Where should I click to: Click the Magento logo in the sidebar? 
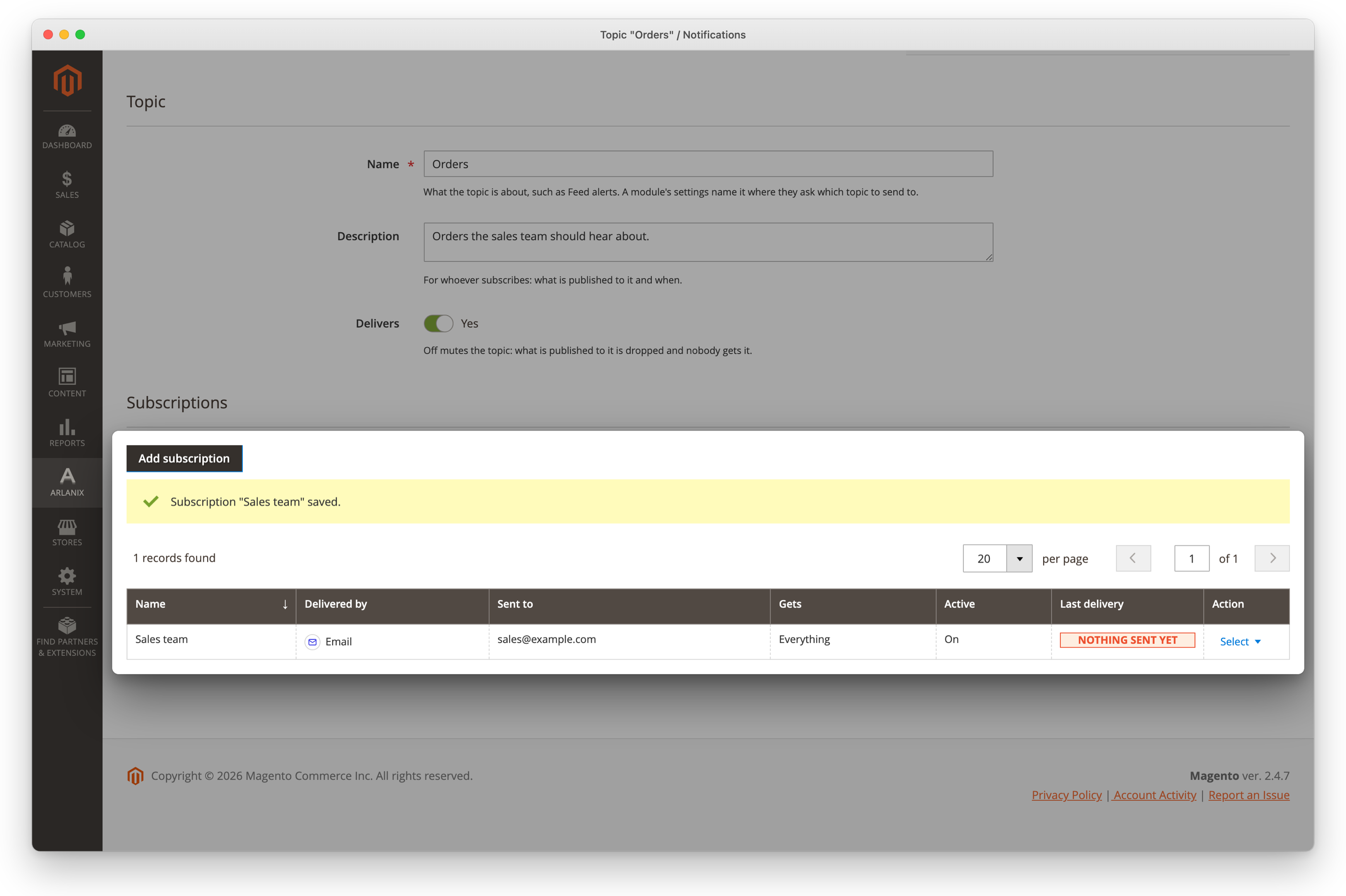point(67,81)
